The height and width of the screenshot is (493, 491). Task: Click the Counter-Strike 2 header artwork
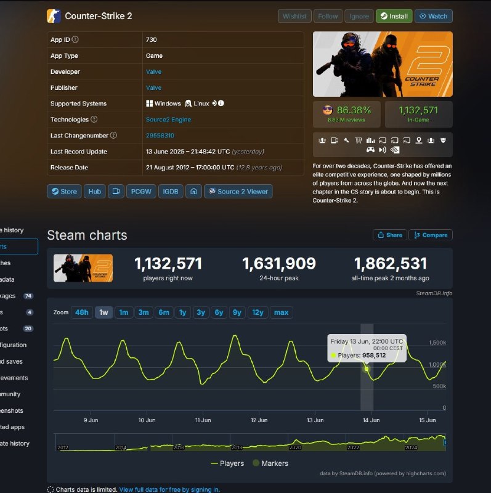coord(383,64)
